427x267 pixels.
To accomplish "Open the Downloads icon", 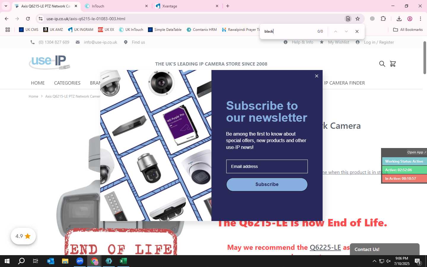I will point(399,19).
